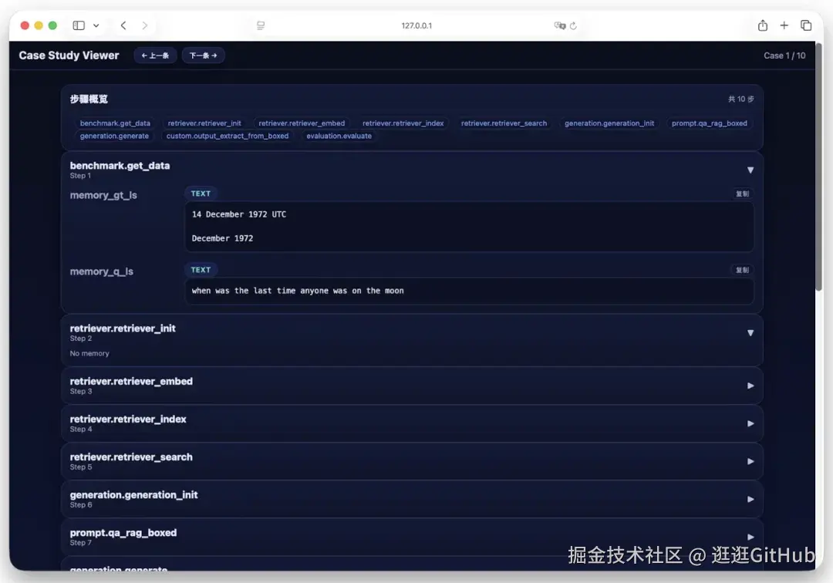Click the back navigation arrow
833x583 pixels.
[123, 24]
